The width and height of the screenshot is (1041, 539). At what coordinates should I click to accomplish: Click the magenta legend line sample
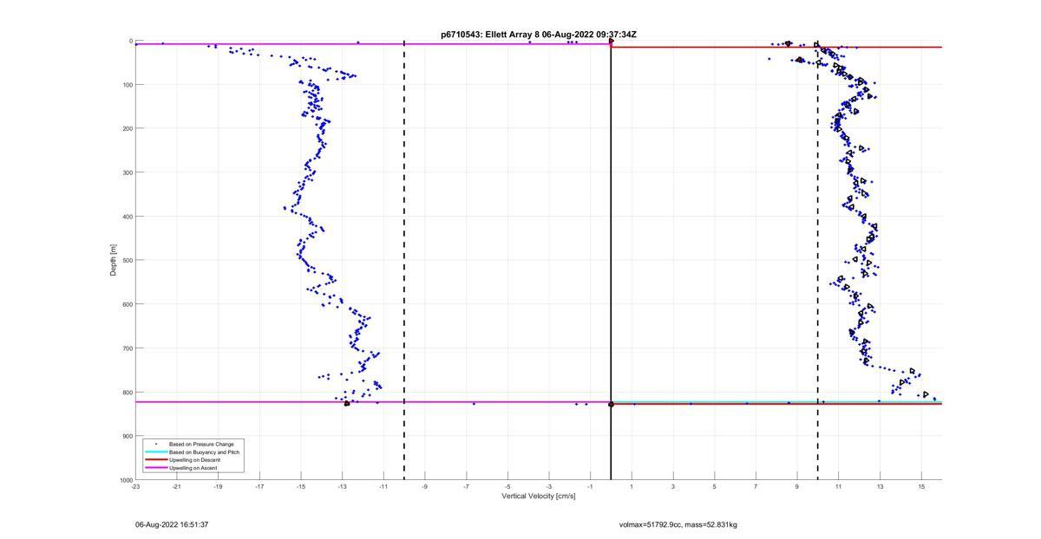(155, 468)
